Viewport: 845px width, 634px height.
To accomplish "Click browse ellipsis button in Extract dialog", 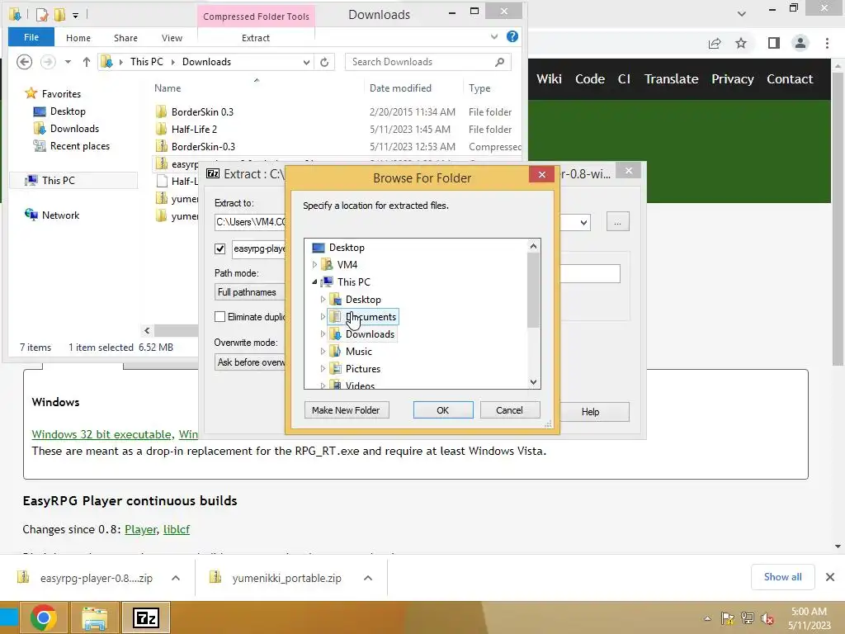I will pyautogui.click(x=617, y=222).
